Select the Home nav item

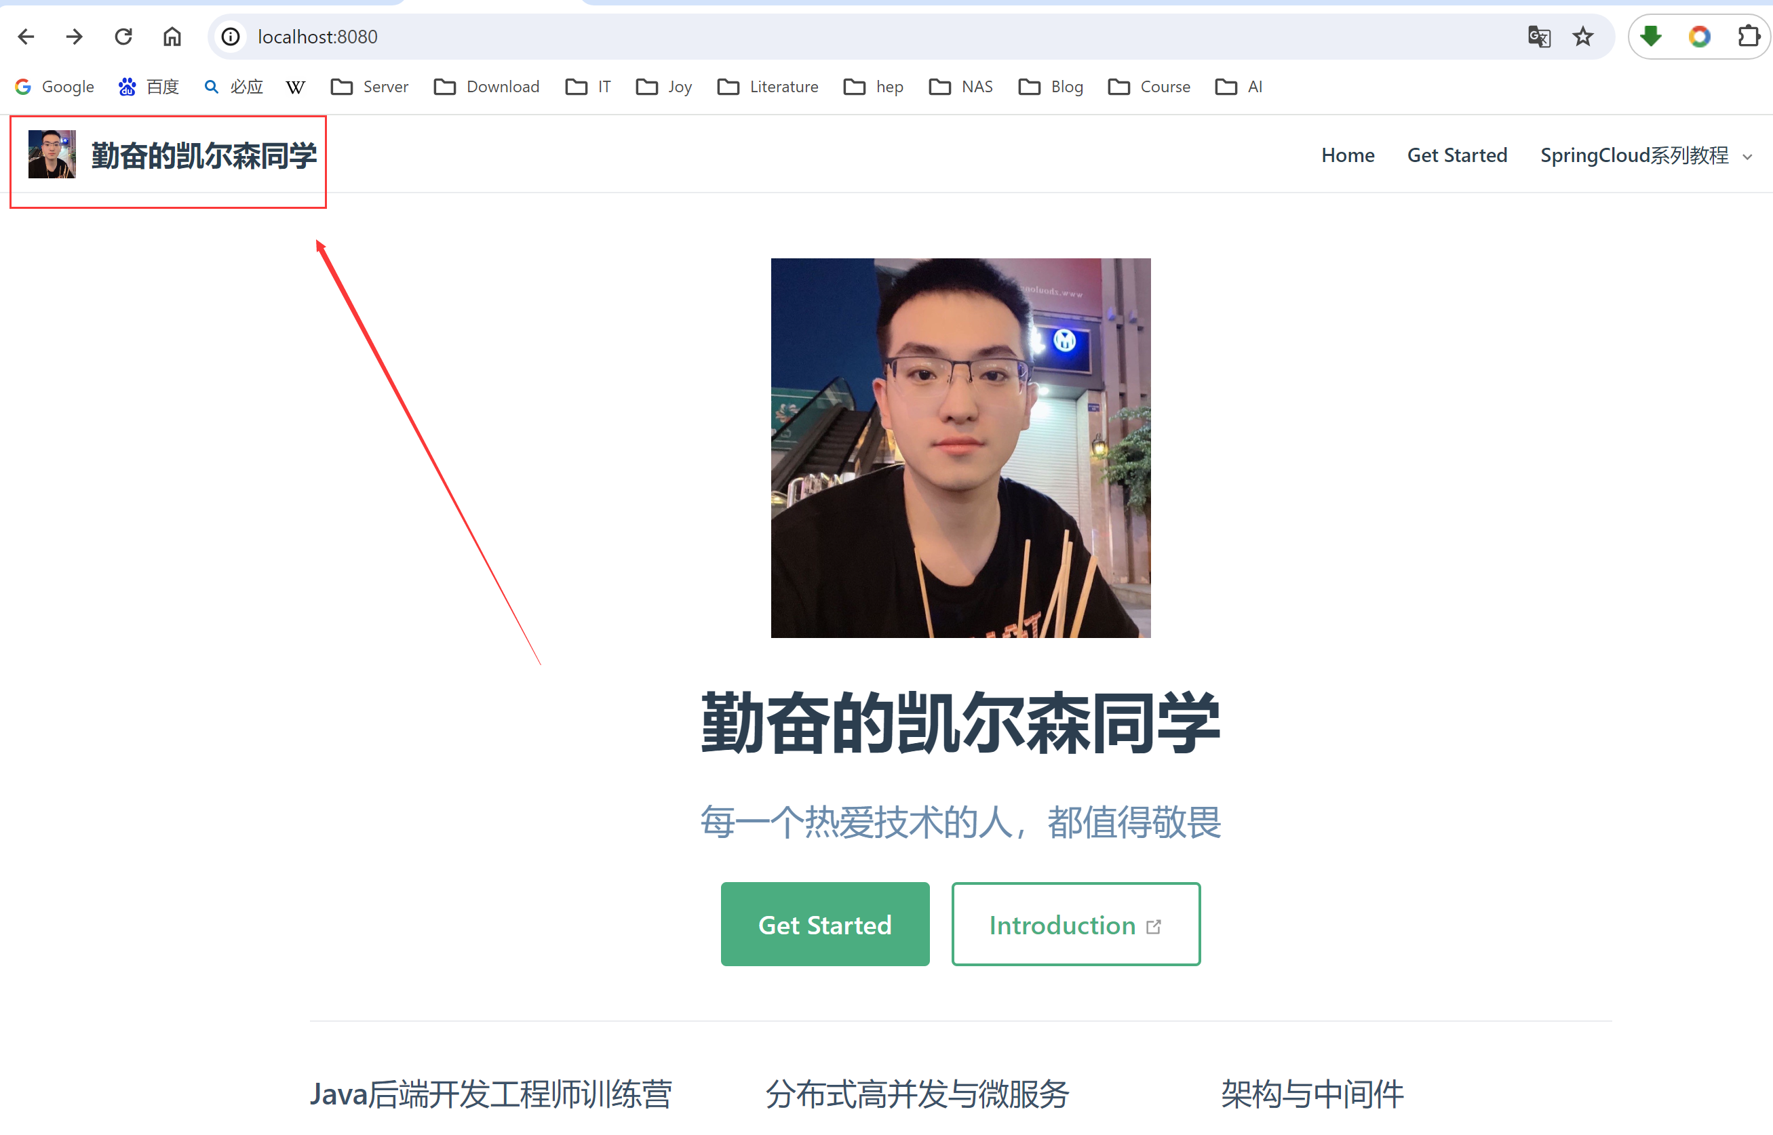[1347, 155]
